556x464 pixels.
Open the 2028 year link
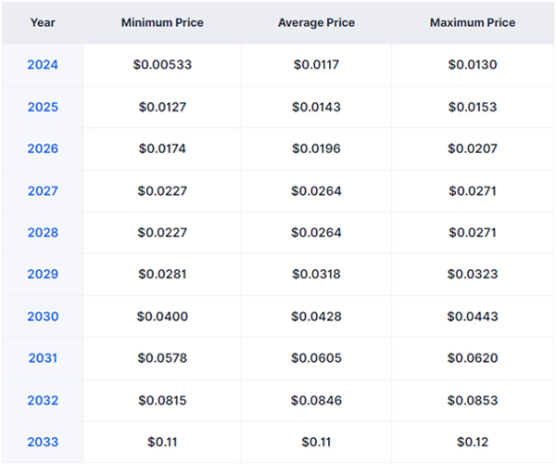point(43,233)
